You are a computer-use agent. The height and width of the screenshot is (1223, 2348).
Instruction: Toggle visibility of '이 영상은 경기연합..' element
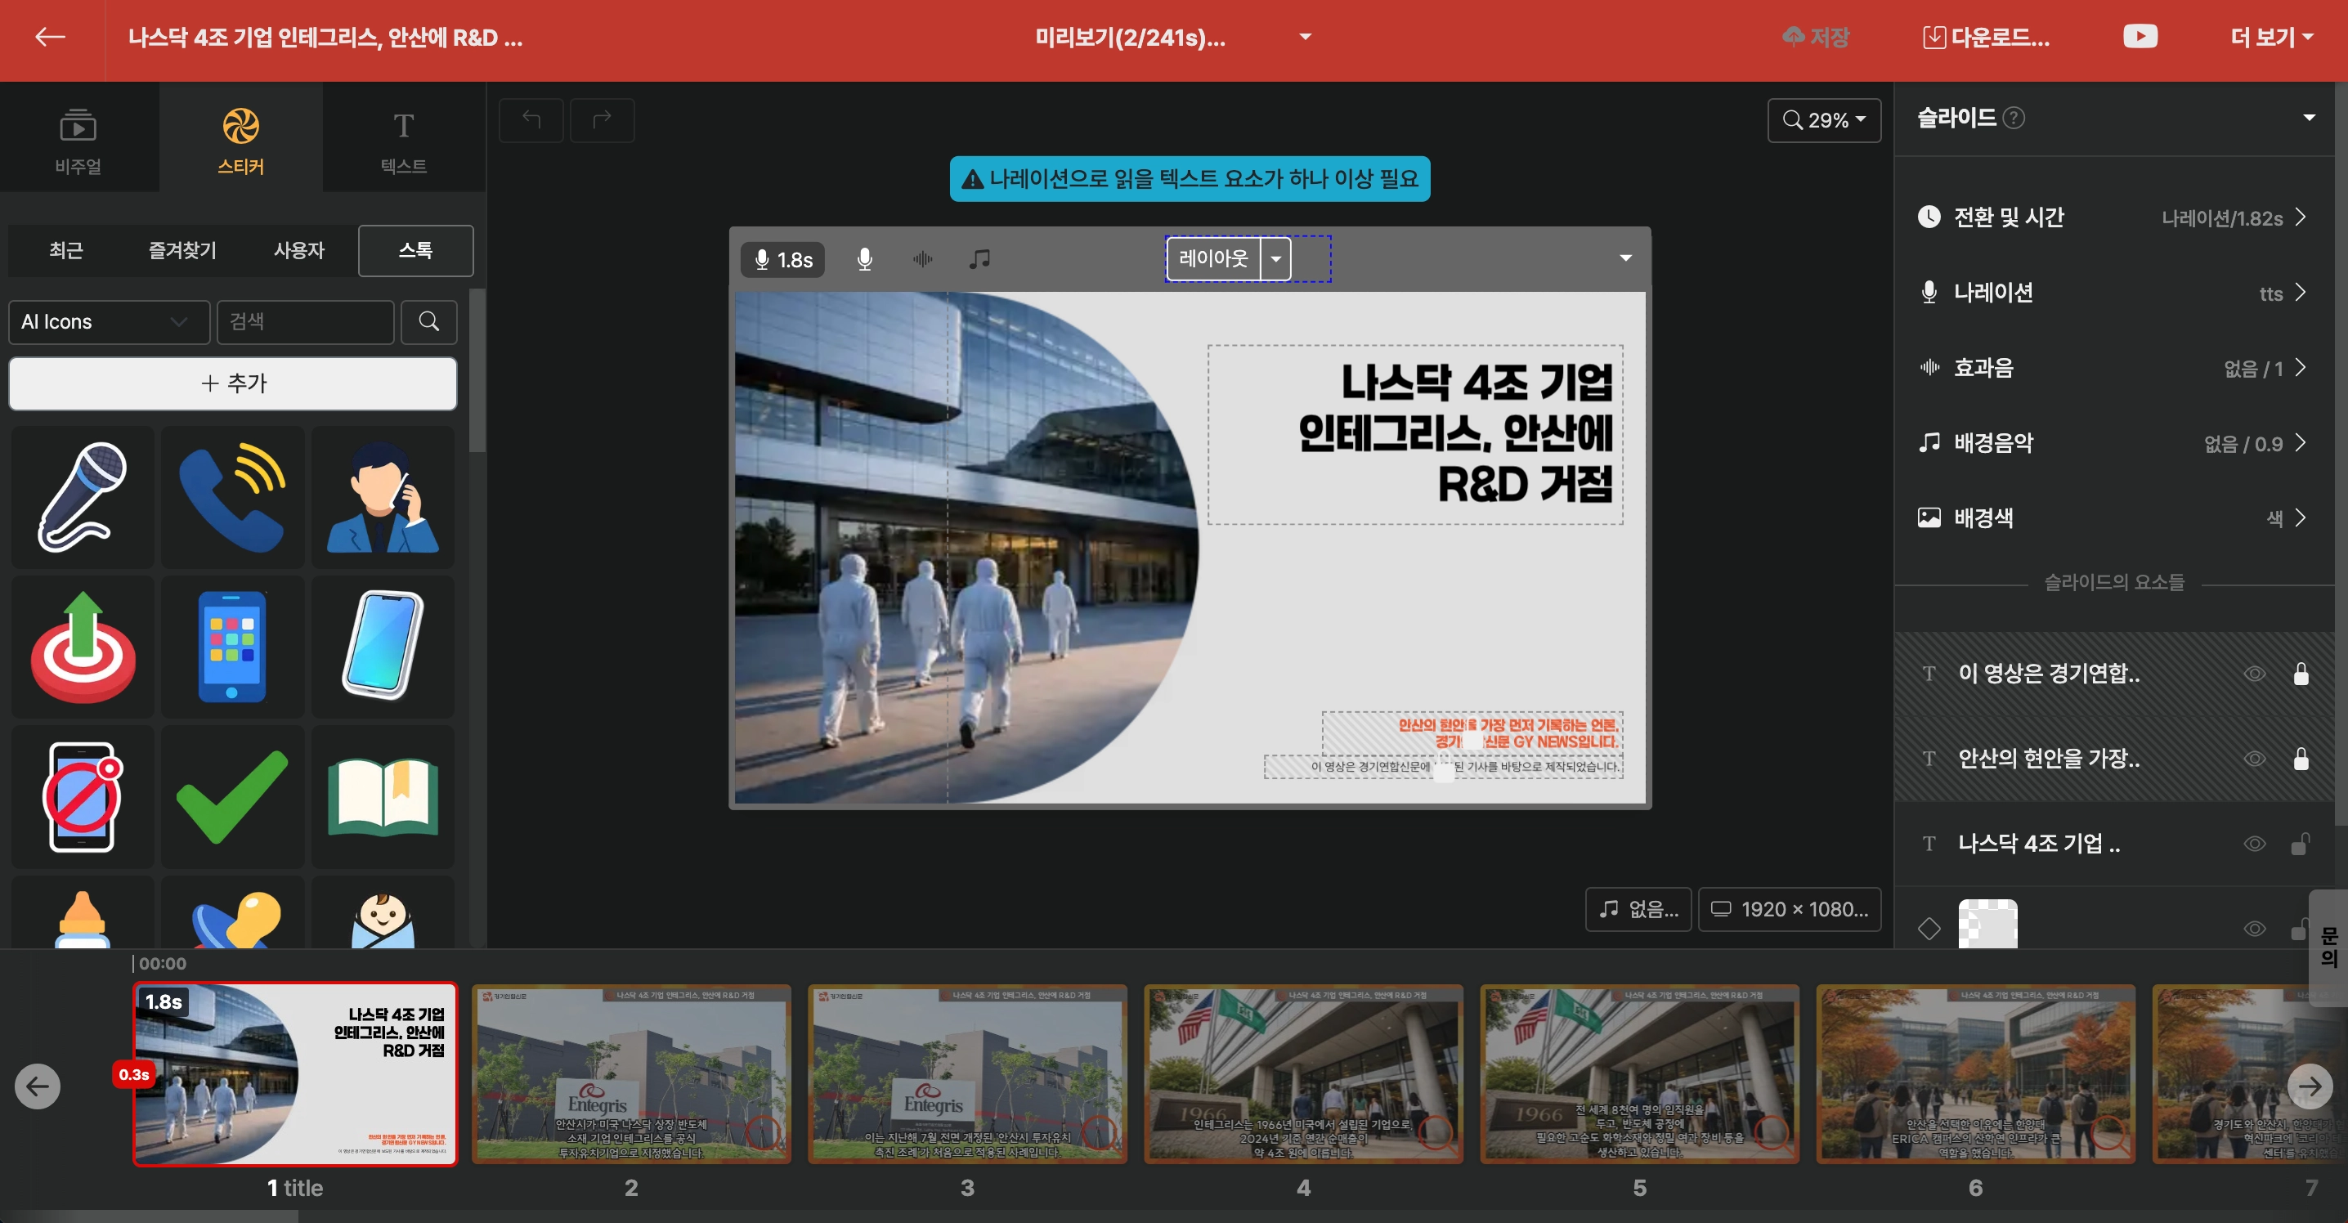coord(2254,674)
